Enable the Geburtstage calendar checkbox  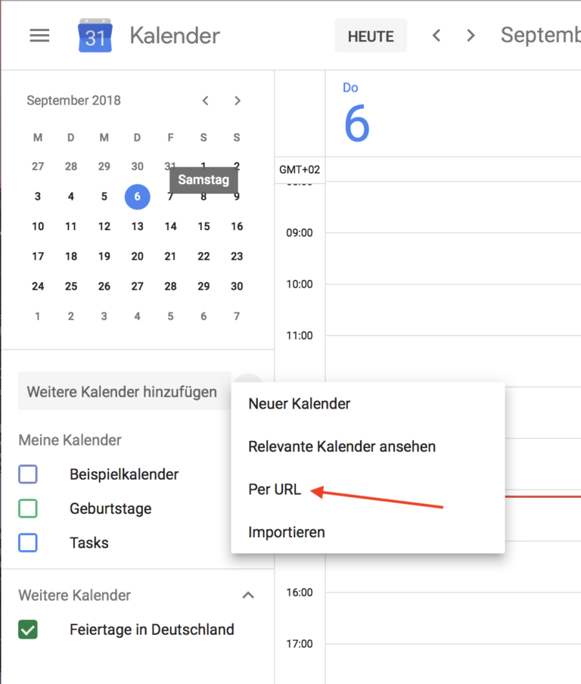coord(28,508)
